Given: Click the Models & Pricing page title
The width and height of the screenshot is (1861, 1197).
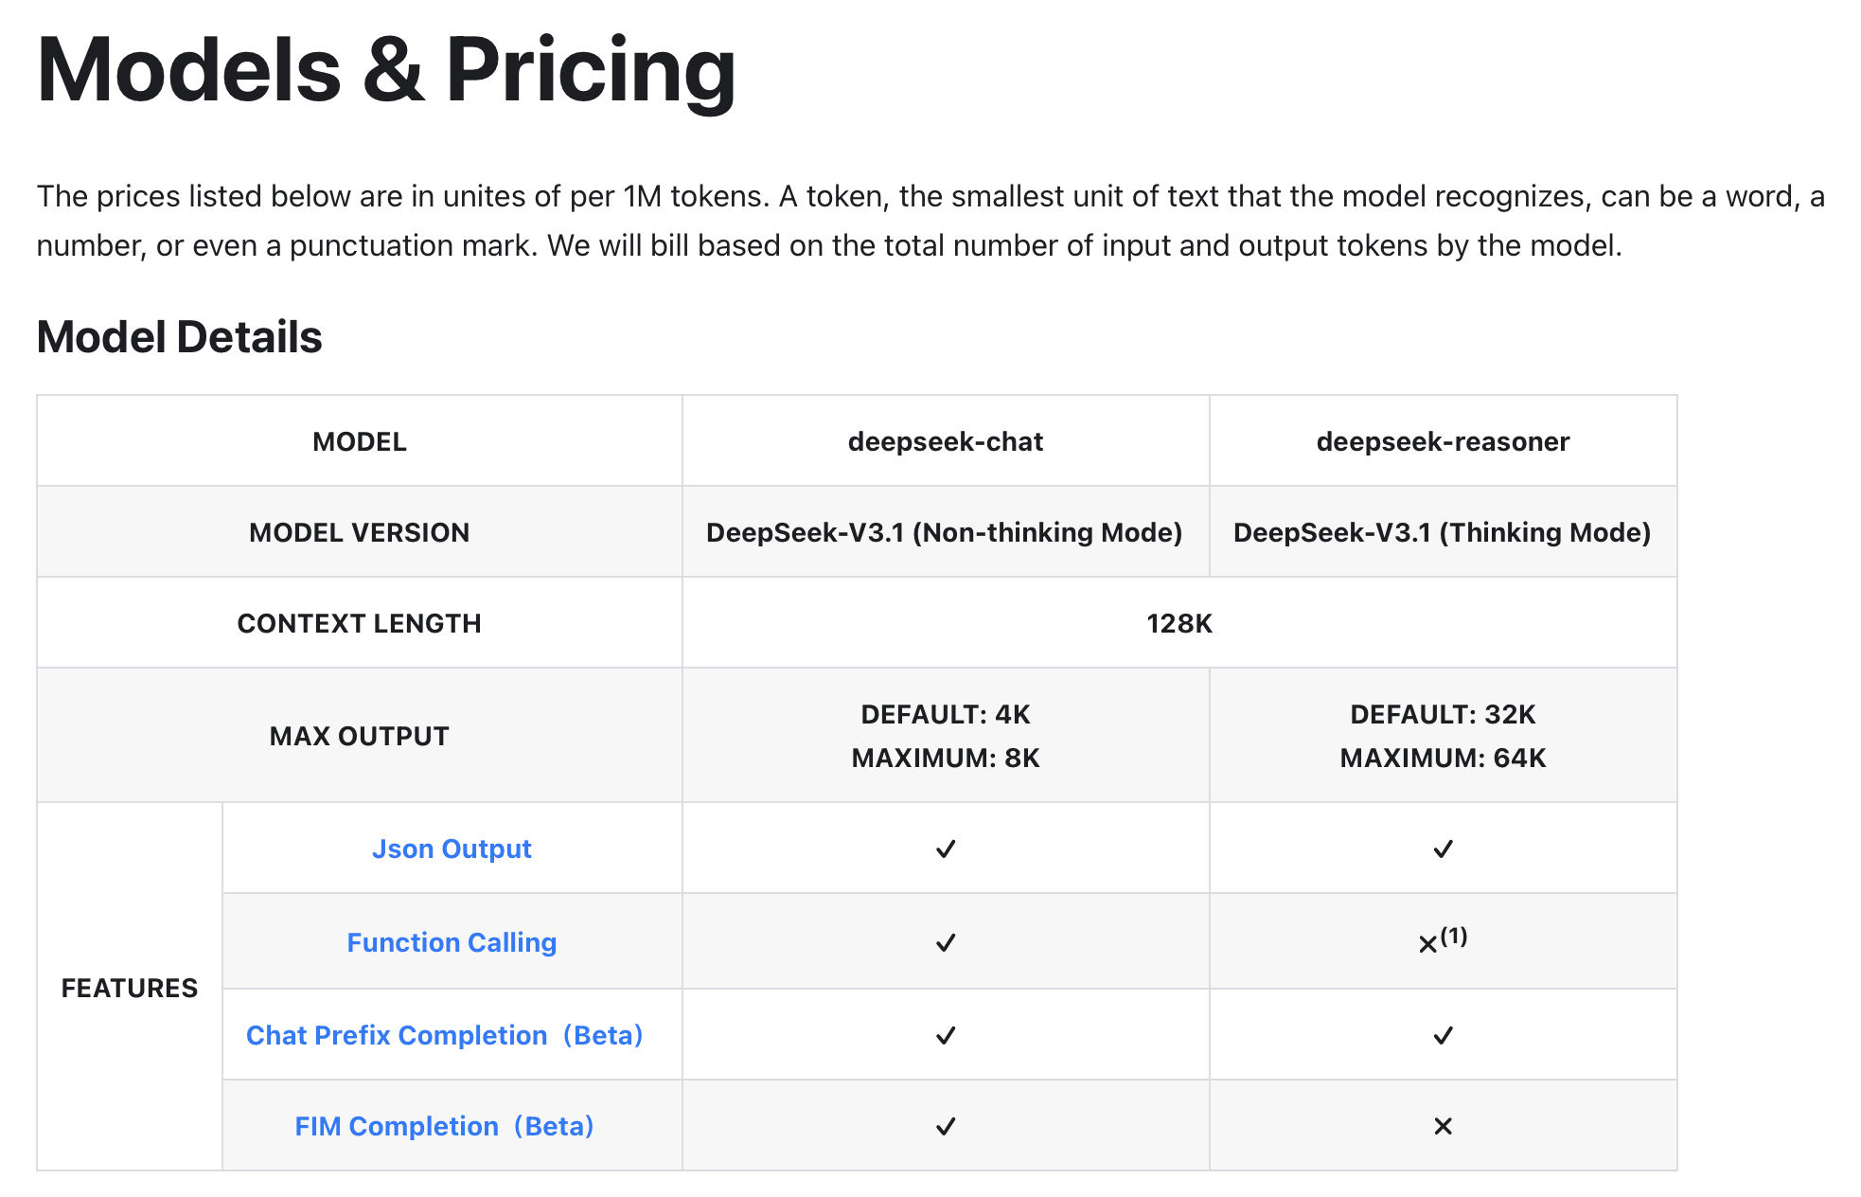Looking at the screenshot, I should point(386,70).
